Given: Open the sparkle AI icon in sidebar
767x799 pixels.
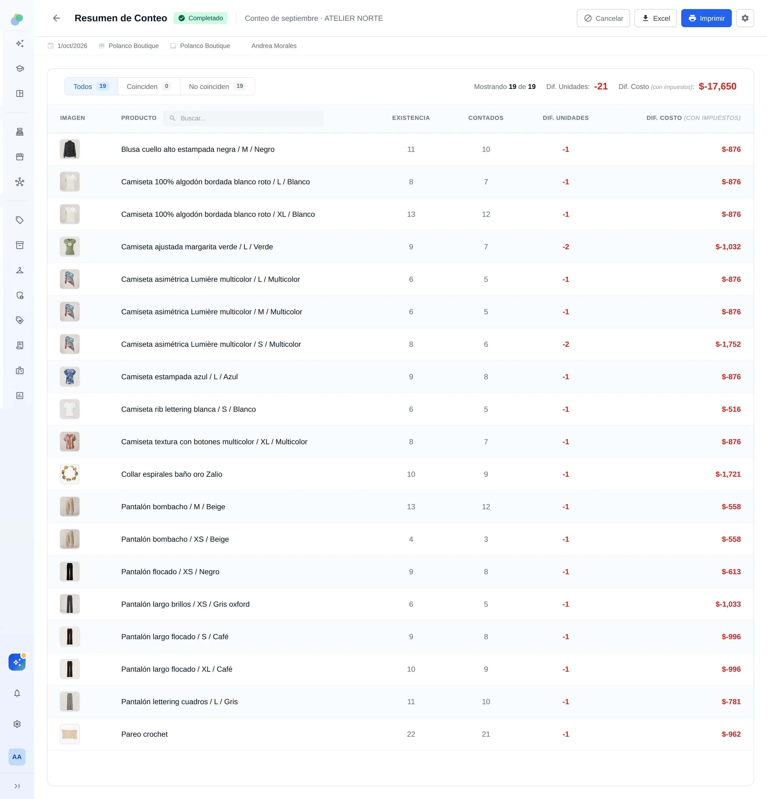Looking at the screenshot, I should [x=19, y=43].
